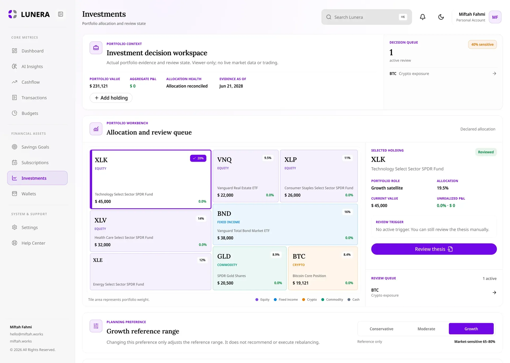Click the Add holding button
The width and height of the screenshot is (510, 363).
click(111, 98)
